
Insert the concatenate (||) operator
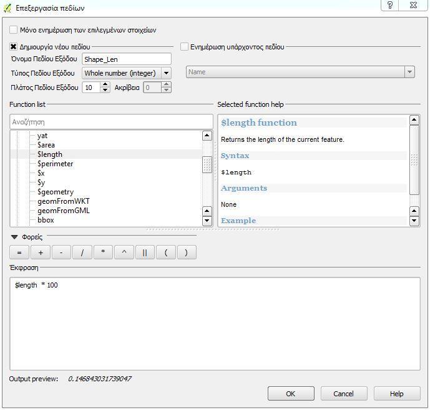pos(145,252)
